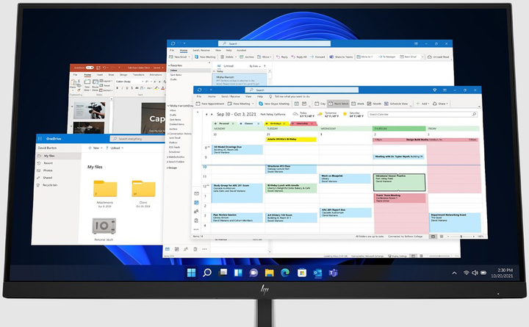Open Search from the taskbar magnifier

pyautogui.click(x=206, y=273)
